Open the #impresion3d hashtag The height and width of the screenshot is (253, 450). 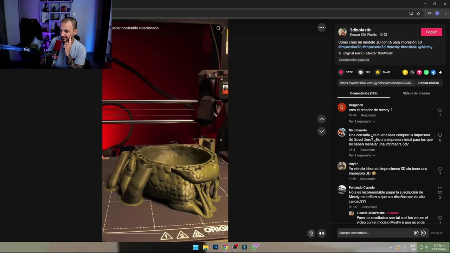(x=350, y=47)
